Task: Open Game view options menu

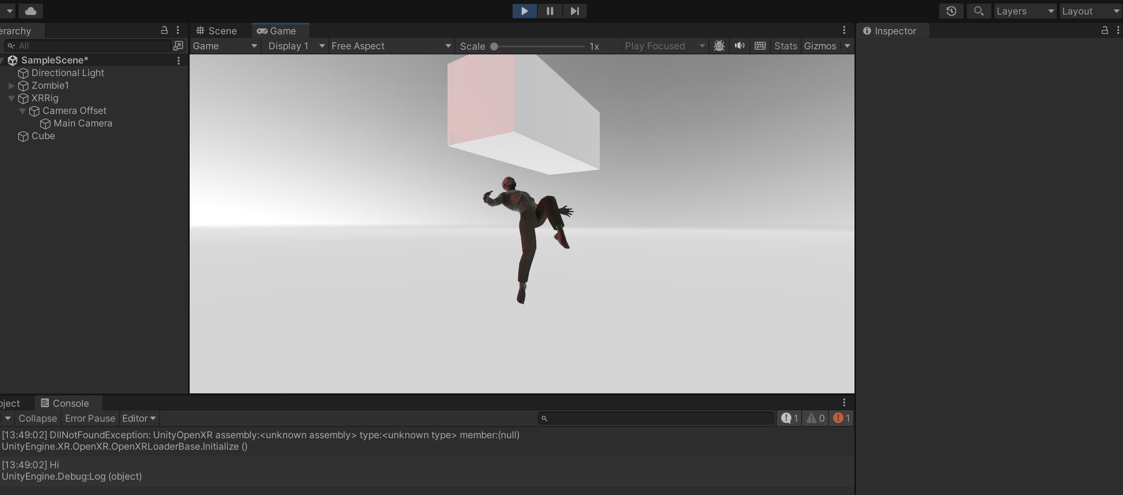Action: 844,30
